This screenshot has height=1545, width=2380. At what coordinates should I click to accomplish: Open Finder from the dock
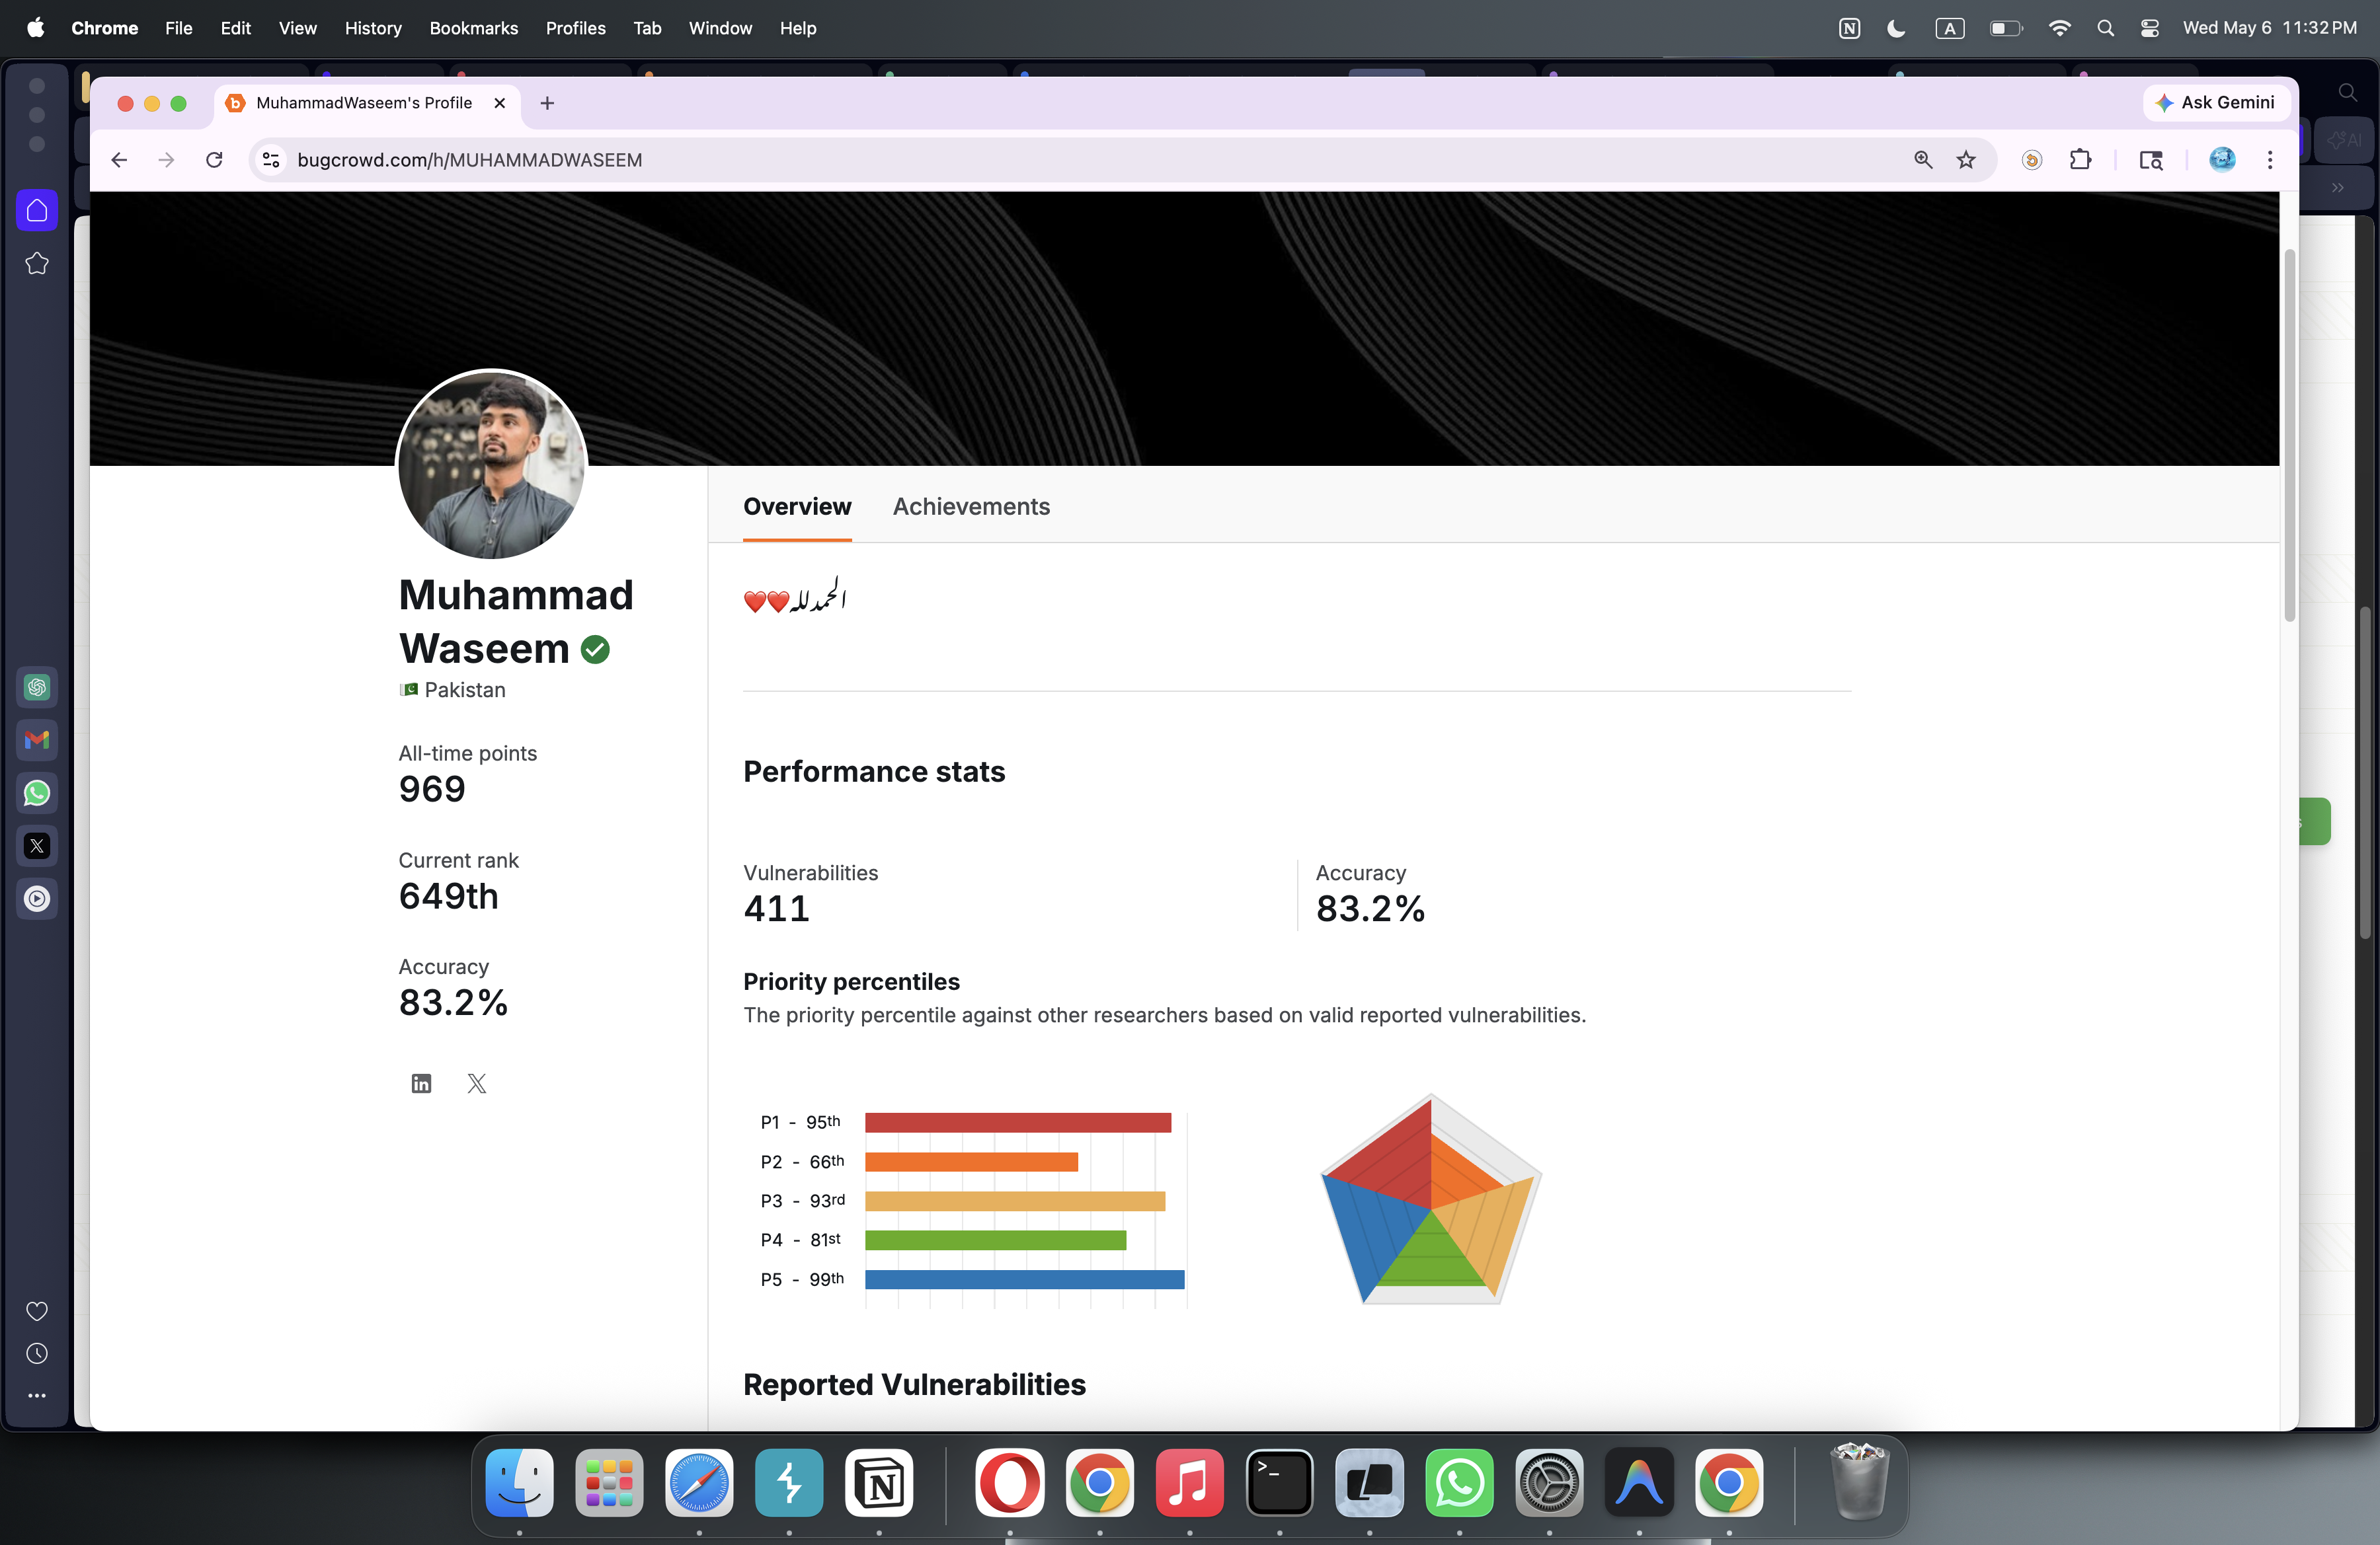(519, 1483)
